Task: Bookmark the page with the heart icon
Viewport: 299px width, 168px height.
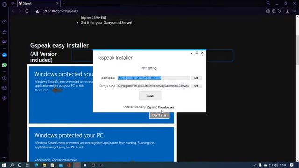Action: [x=279, y=11]
